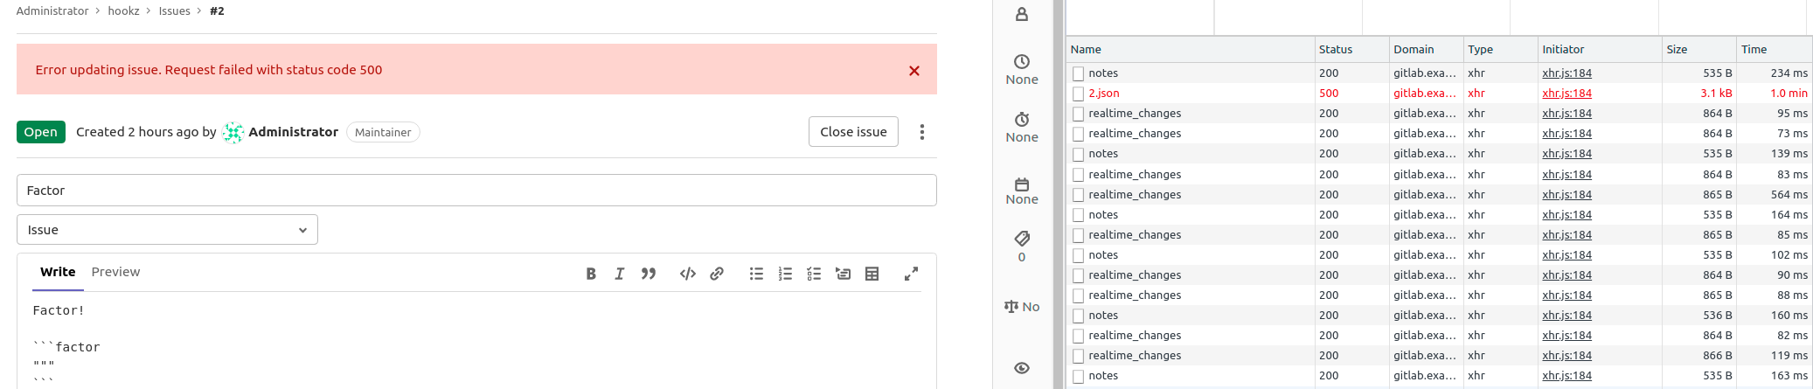Insert a numbered list
The width and height of the screenshot is (1813, 389).
click(x=785, y=274)
